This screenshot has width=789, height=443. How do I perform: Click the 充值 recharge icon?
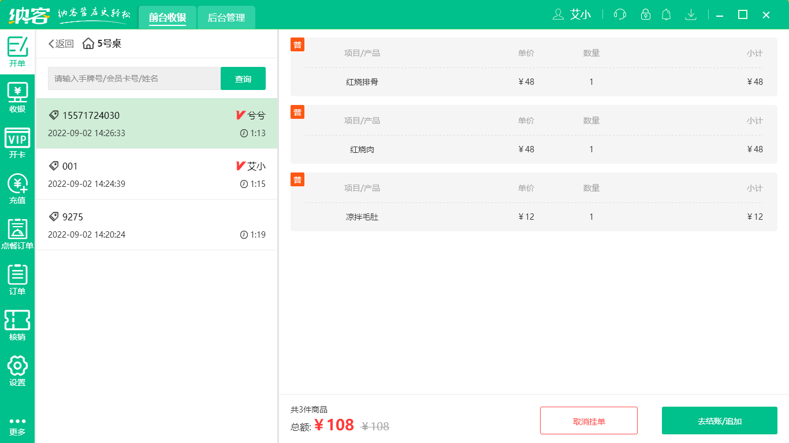17,189
